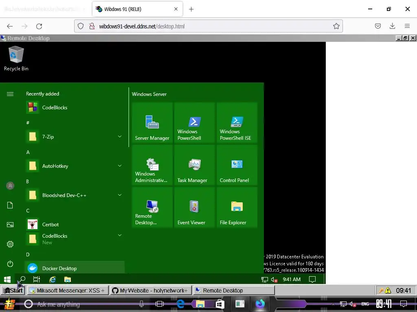This screenshot has height=312, width=417.
Task: Open the browser application menu
Action: (407, 26)
